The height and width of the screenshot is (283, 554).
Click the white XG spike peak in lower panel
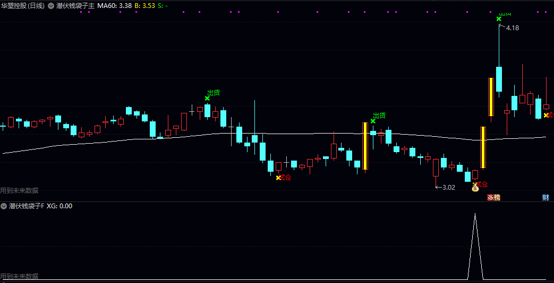tap(475, 214)
